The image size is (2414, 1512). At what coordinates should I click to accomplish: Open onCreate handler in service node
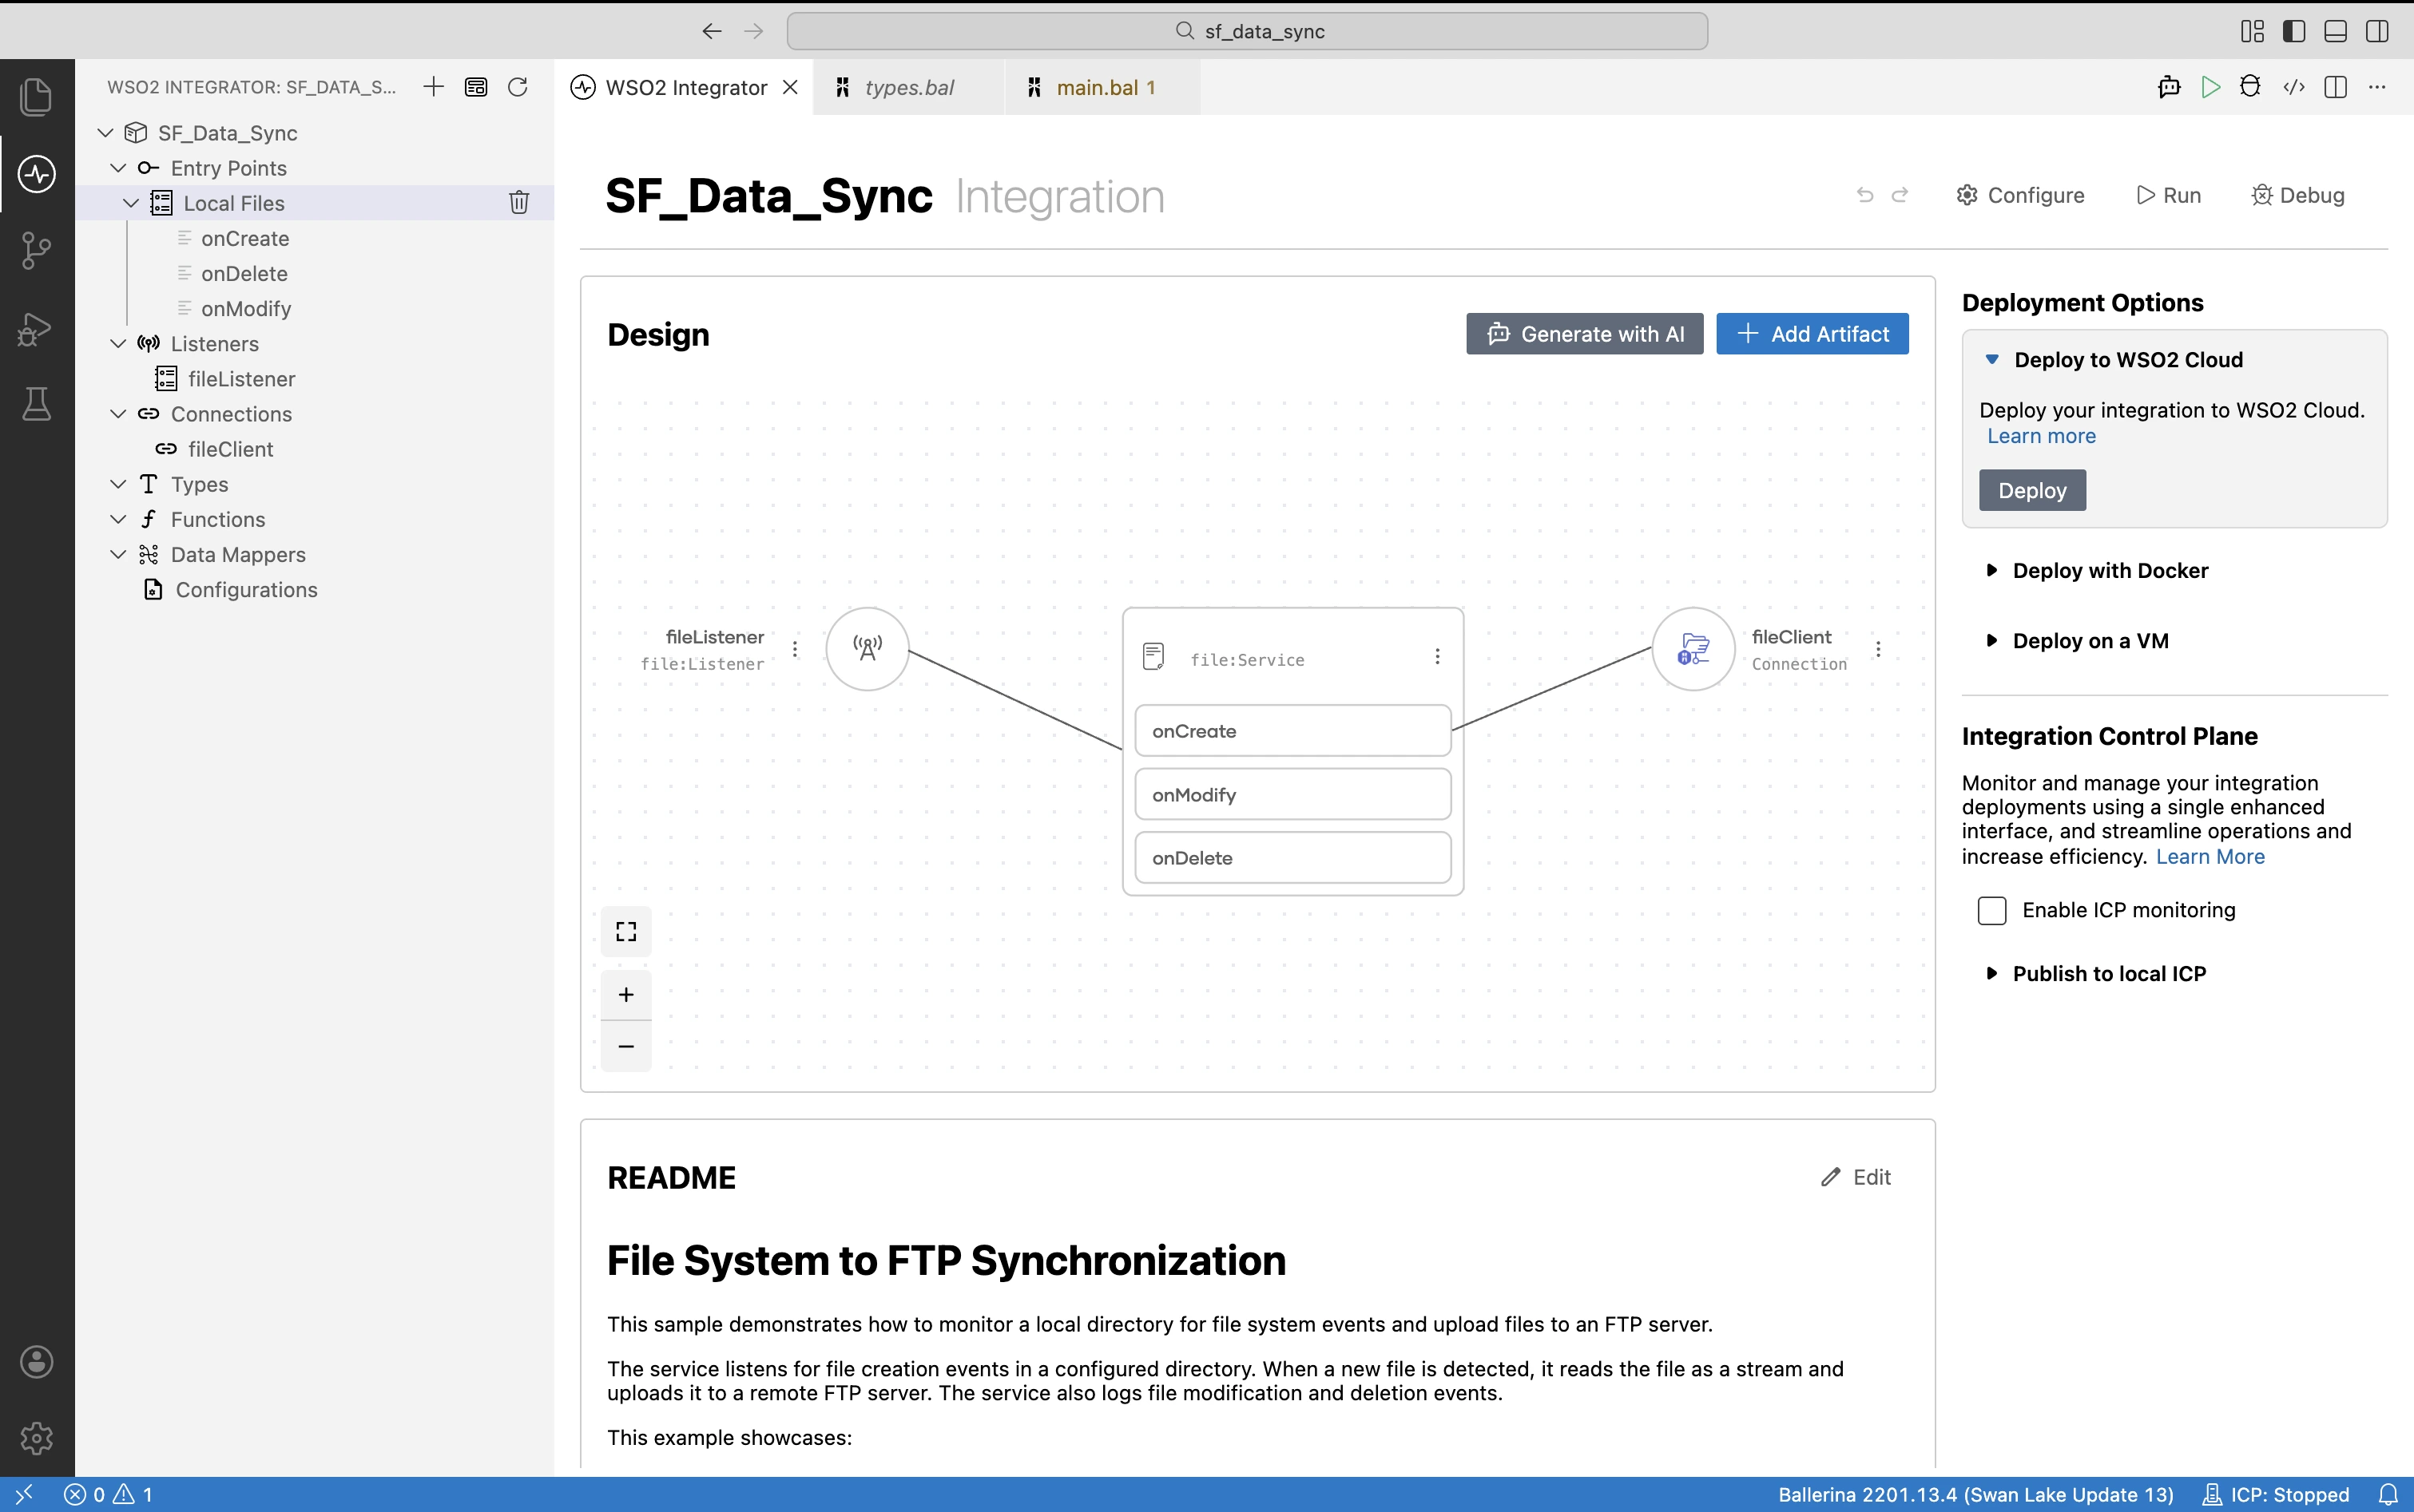coord(1292,731)
